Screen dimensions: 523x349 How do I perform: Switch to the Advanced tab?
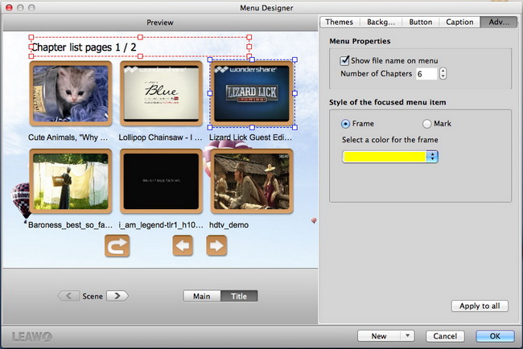pyautogui.click(x=499, y=22)
